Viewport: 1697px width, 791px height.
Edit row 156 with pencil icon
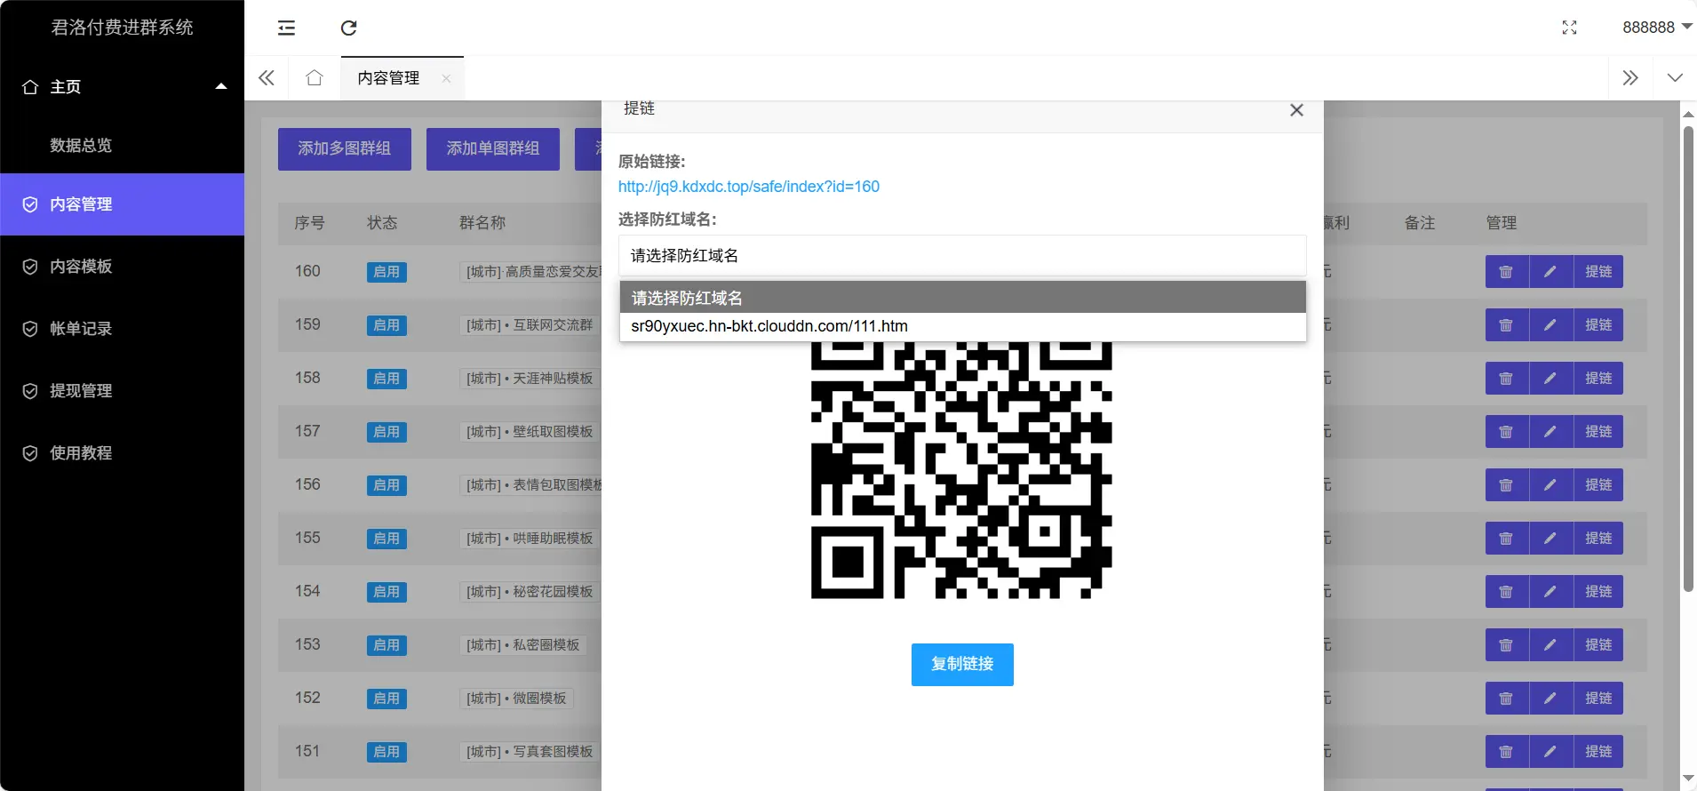click(1550, 485)
